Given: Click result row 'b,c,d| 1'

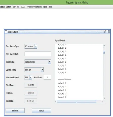Looking at the screenshot, I should [62, 66].
